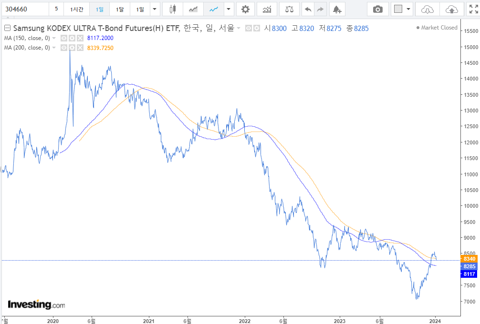Click the blue 8285 price label
480x324 pixels.
pos(469,266)
